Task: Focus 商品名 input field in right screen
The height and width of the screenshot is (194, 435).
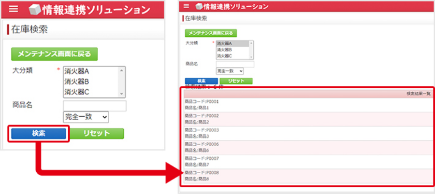Action: [235, 64]
